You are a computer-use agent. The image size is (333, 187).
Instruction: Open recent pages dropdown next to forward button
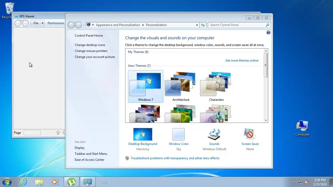point(84,25)
